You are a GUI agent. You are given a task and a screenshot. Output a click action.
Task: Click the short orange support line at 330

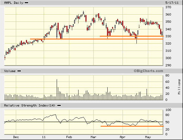(132, 36)
